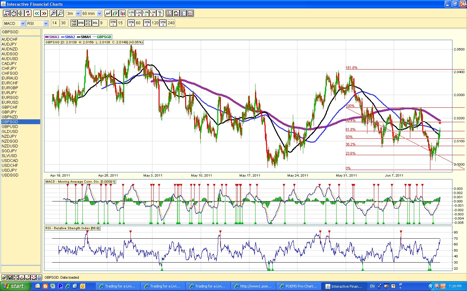Image resolution: width=467 pixels, height=291 pixels.
Task: Enable the LOG equal scale button
Action: 131,13
